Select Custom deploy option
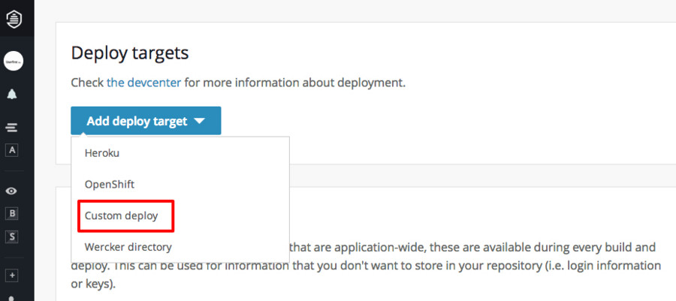This screenshot has width=676, height=301. (121, 215)
